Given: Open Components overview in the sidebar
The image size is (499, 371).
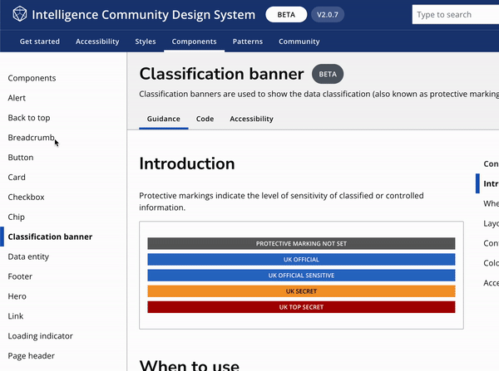Looking at the screenshot, I should (32, 78).
